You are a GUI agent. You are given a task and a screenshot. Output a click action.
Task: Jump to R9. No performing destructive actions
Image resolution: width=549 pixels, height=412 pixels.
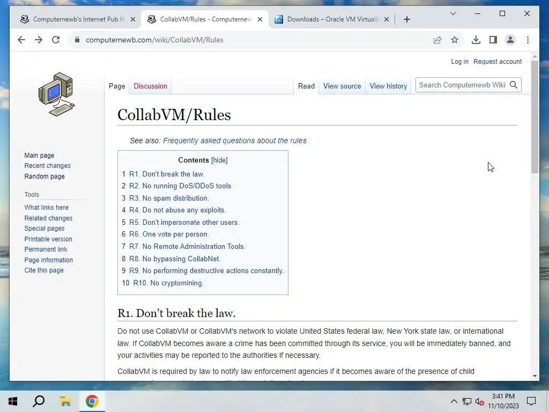click(x=206, y=271)
